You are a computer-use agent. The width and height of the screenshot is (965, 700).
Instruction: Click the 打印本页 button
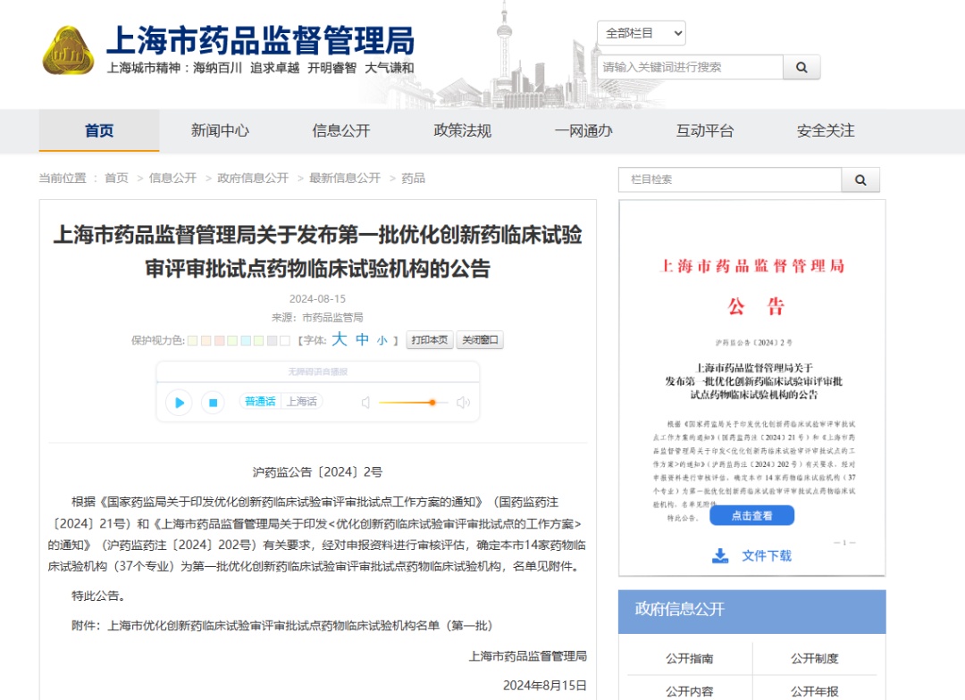click(x=430, y=340)
